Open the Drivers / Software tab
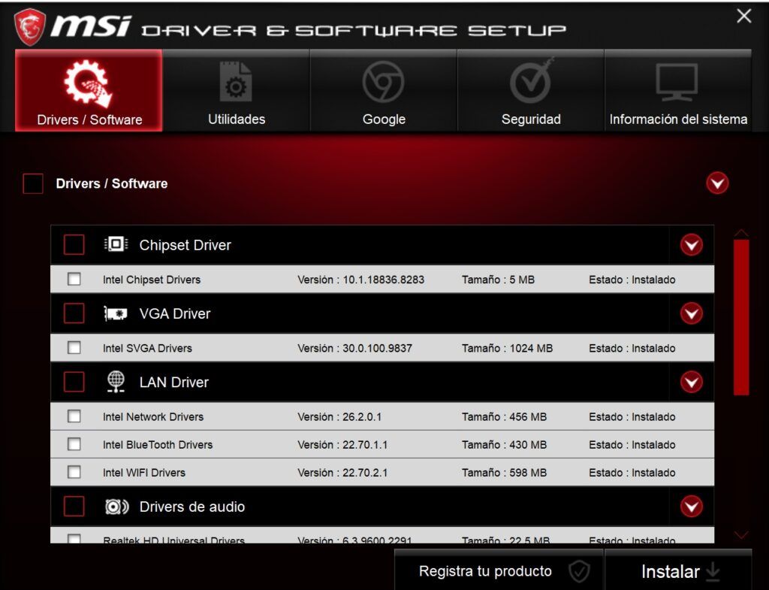Viewport: 769px width, 590px height. [x=89, y=90]
